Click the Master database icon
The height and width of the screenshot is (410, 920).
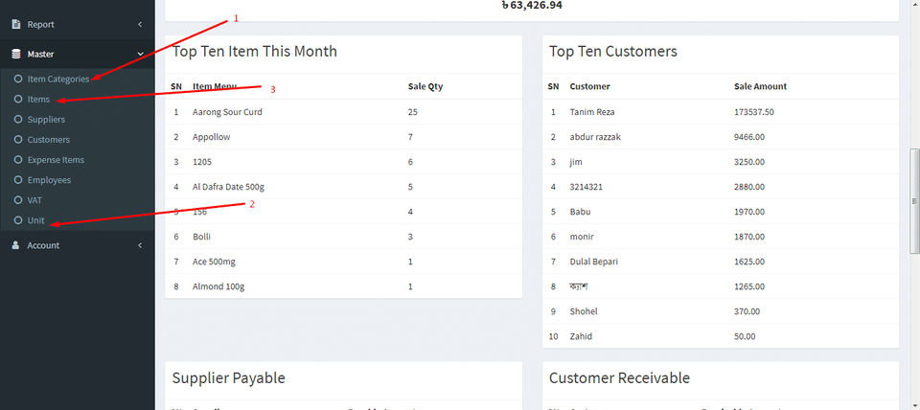pos(16,55)
